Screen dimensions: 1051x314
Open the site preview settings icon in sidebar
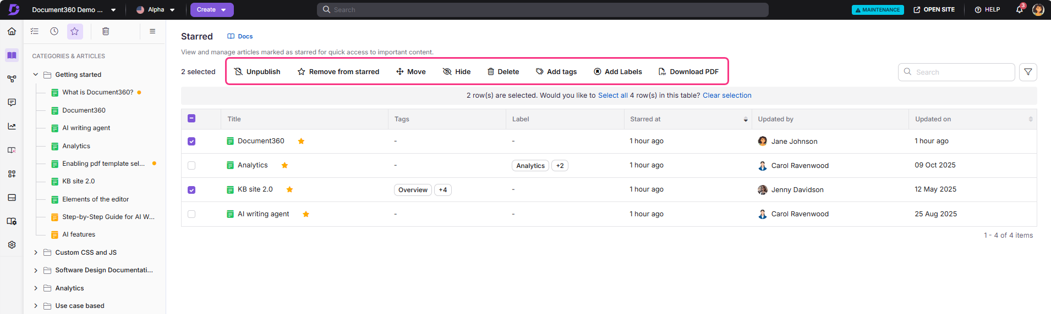pyautogui.click(x=12, y=221)
